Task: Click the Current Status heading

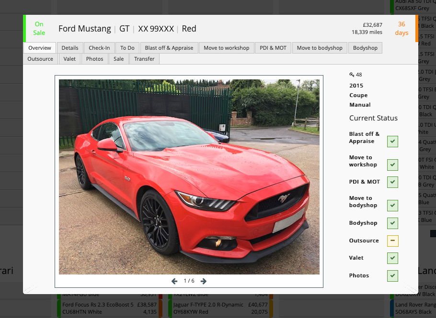Action: click(373, 118)
